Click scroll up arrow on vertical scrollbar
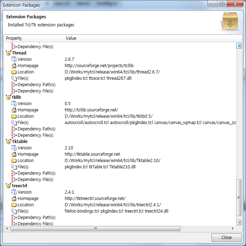This screenshot has width=246, height=246. click(x=239, y=46)
